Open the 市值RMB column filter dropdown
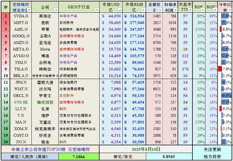Image resolution: width=233 pixels, height=161 pixels. coord(143,10)
